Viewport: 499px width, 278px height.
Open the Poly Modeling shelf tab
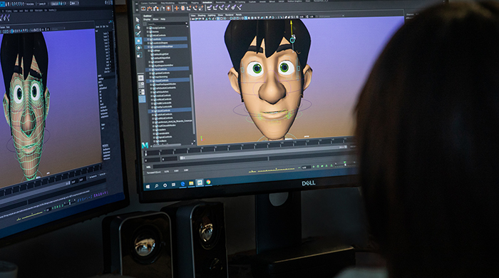tap(168, 3)
